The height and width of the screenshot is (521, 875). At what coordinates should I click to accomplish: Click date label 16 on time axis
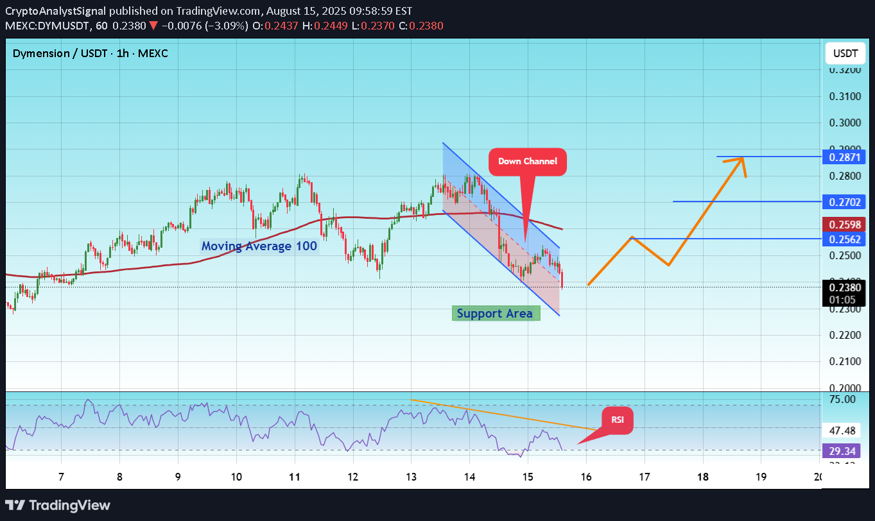coord(586,477)
